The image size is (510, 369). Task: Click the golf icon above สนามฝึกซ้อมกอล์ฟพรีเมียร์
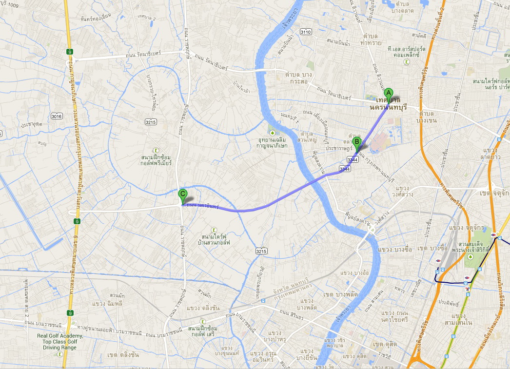click(156, 151)
